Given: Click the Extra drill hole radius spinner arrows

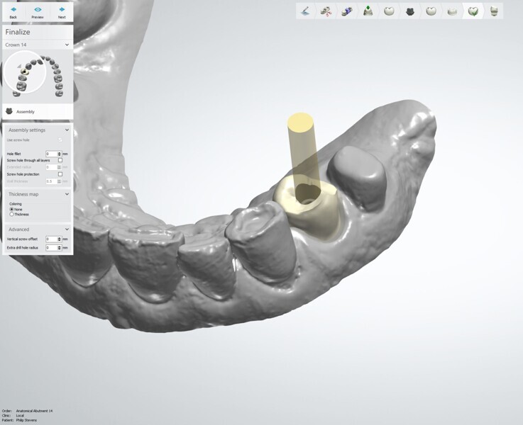Looking at the screenshot, I should point(60,248).
